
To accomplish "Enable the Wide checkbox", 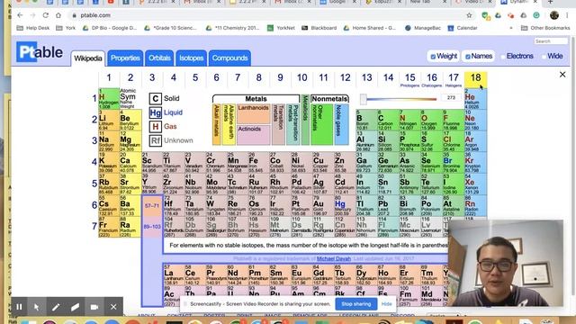I will coord(544,57).
